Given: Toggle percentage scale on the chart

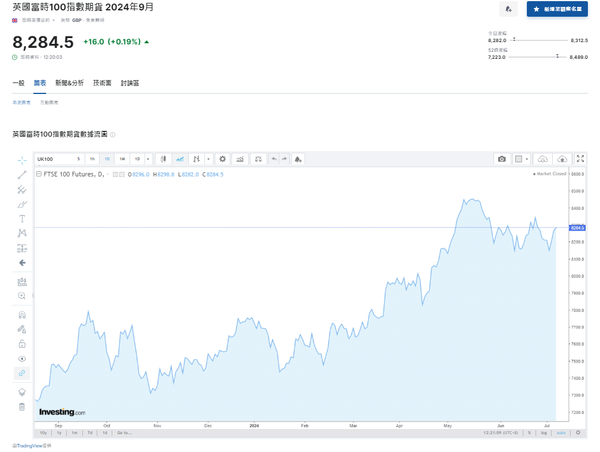Looking at the screenshot, I should coord(529,432).
